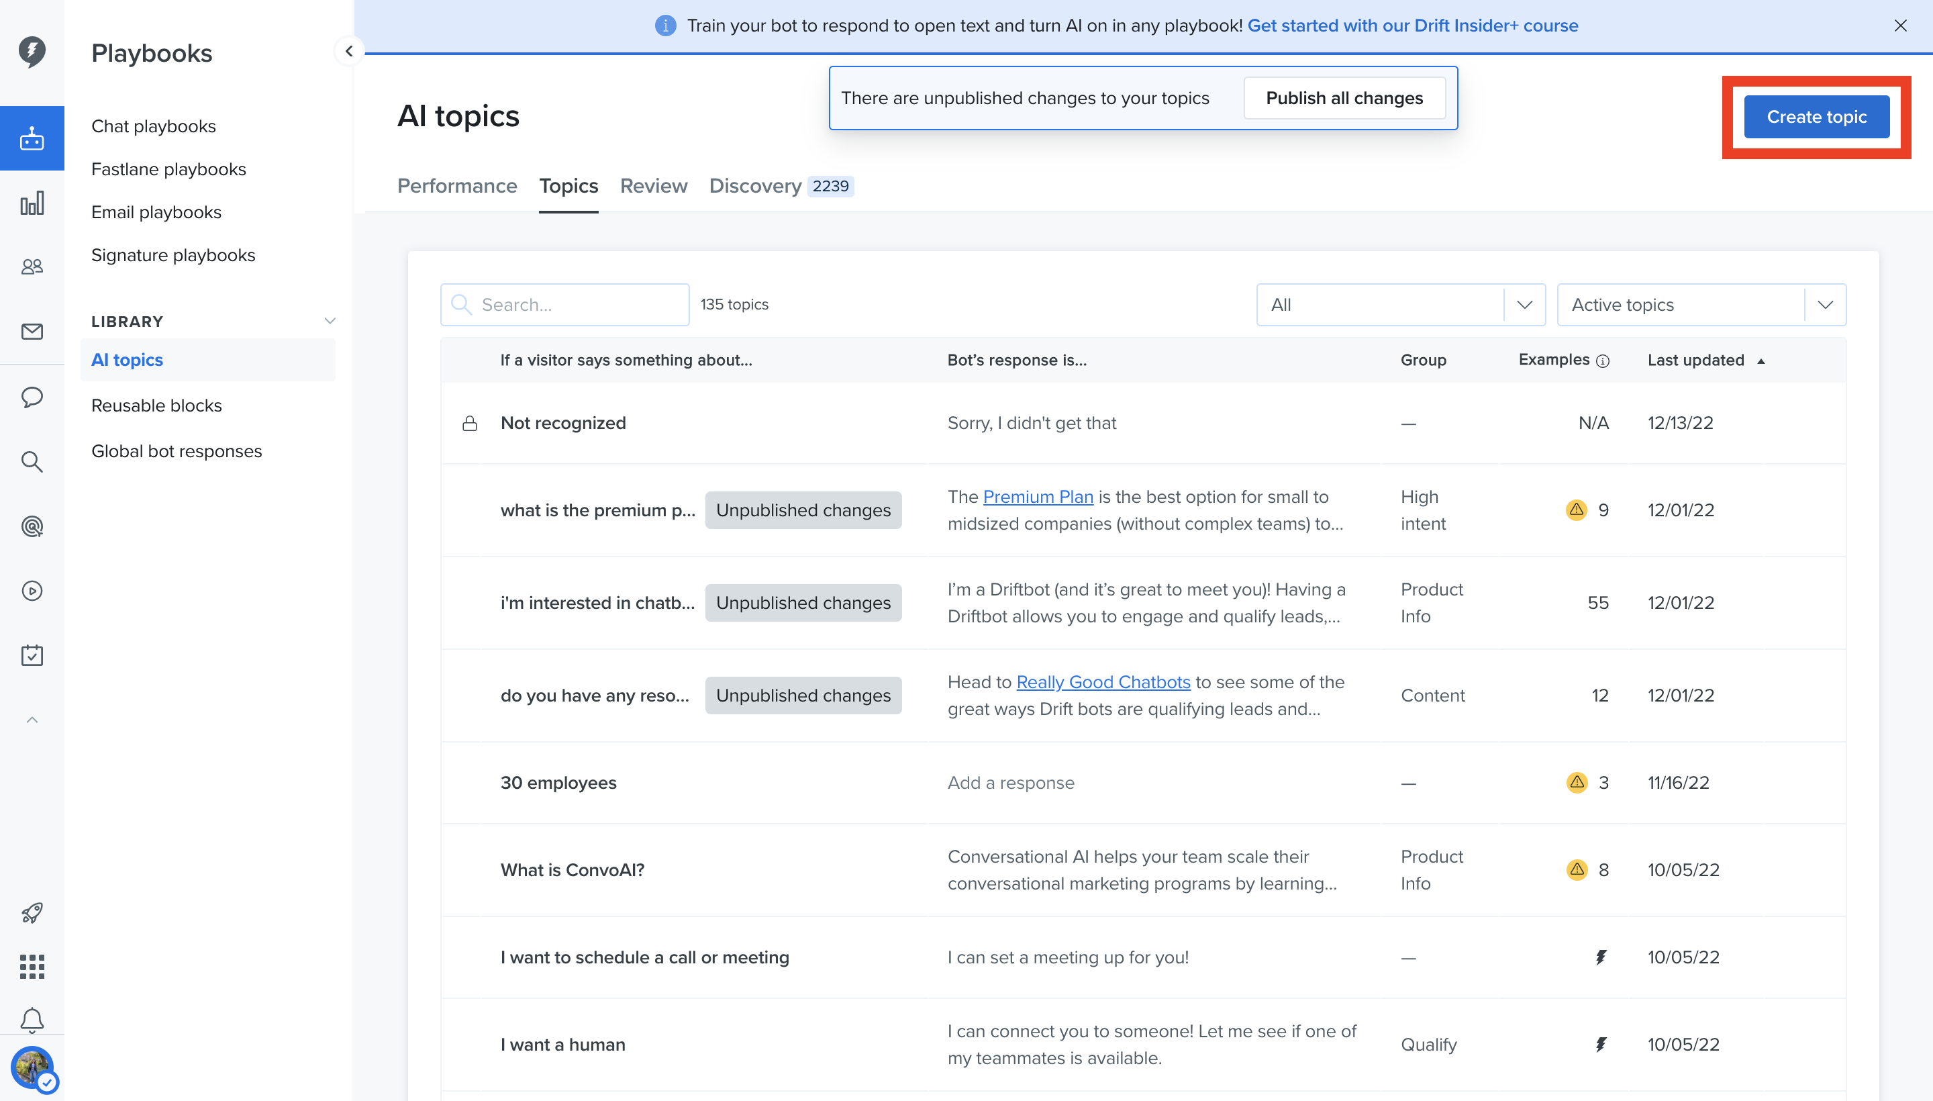Click the topics Search field
The height and width of the screenshot is (1101, 1933).
(564, 305)
